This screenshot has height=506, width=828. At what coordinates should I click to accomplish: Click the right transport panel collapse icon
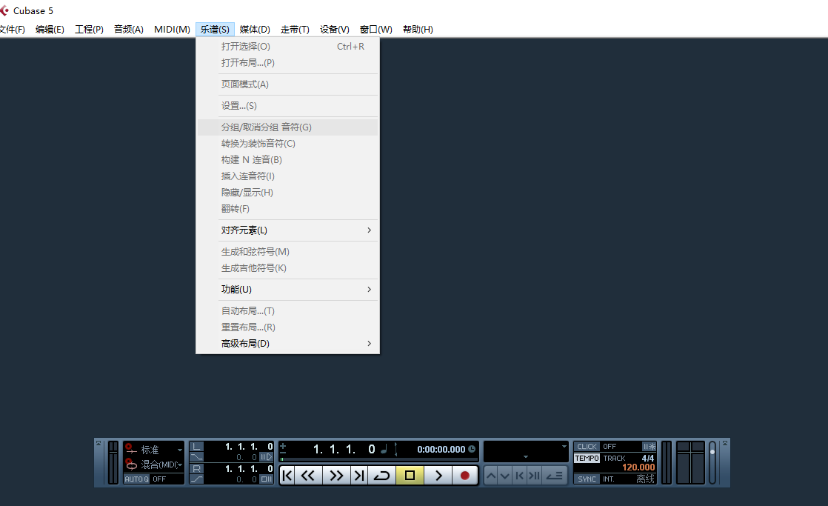[x=725, y=443]
